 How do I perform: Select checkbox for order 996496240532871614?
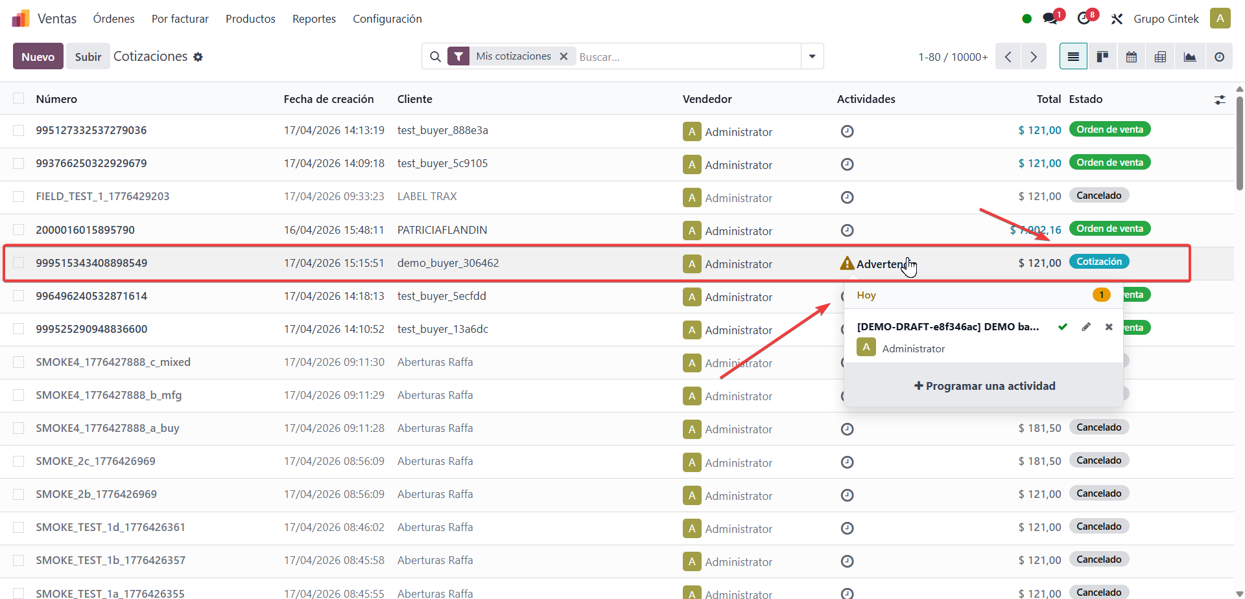[19, 296]
